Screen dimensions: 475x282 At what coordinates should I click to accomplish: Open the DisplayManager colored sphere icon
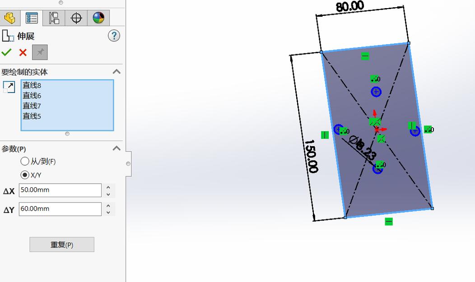pos(98,18)
